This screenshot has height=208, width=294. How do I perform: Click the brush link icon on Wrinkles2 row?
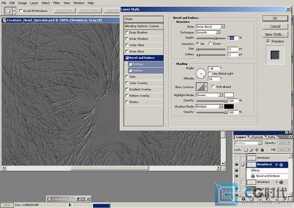point(243,165)
